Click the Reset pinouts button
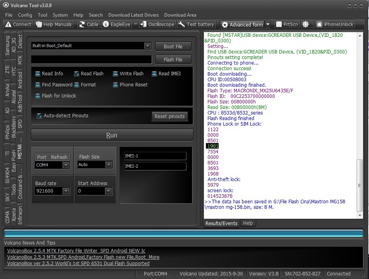 (170, 117)
